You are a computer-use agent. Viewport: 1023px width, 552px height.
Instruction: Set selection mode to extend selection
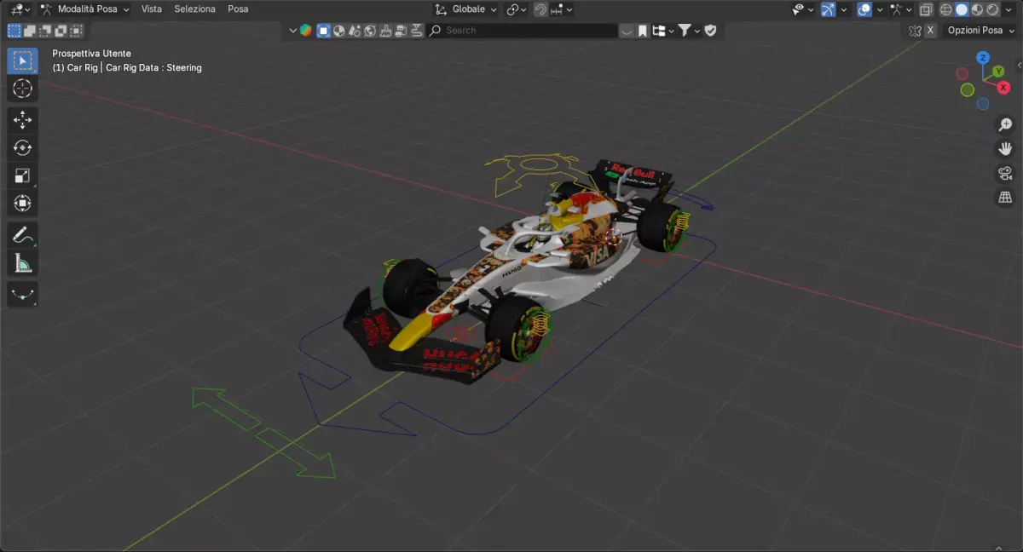pyautogui.click(x=30, y=31)
